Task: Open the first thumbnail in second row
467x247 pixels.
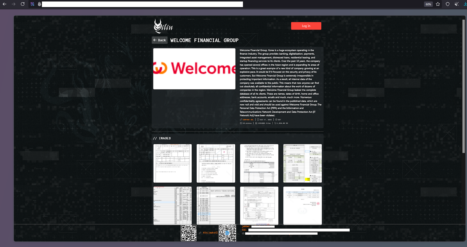Action: click(x=172, y=206)
